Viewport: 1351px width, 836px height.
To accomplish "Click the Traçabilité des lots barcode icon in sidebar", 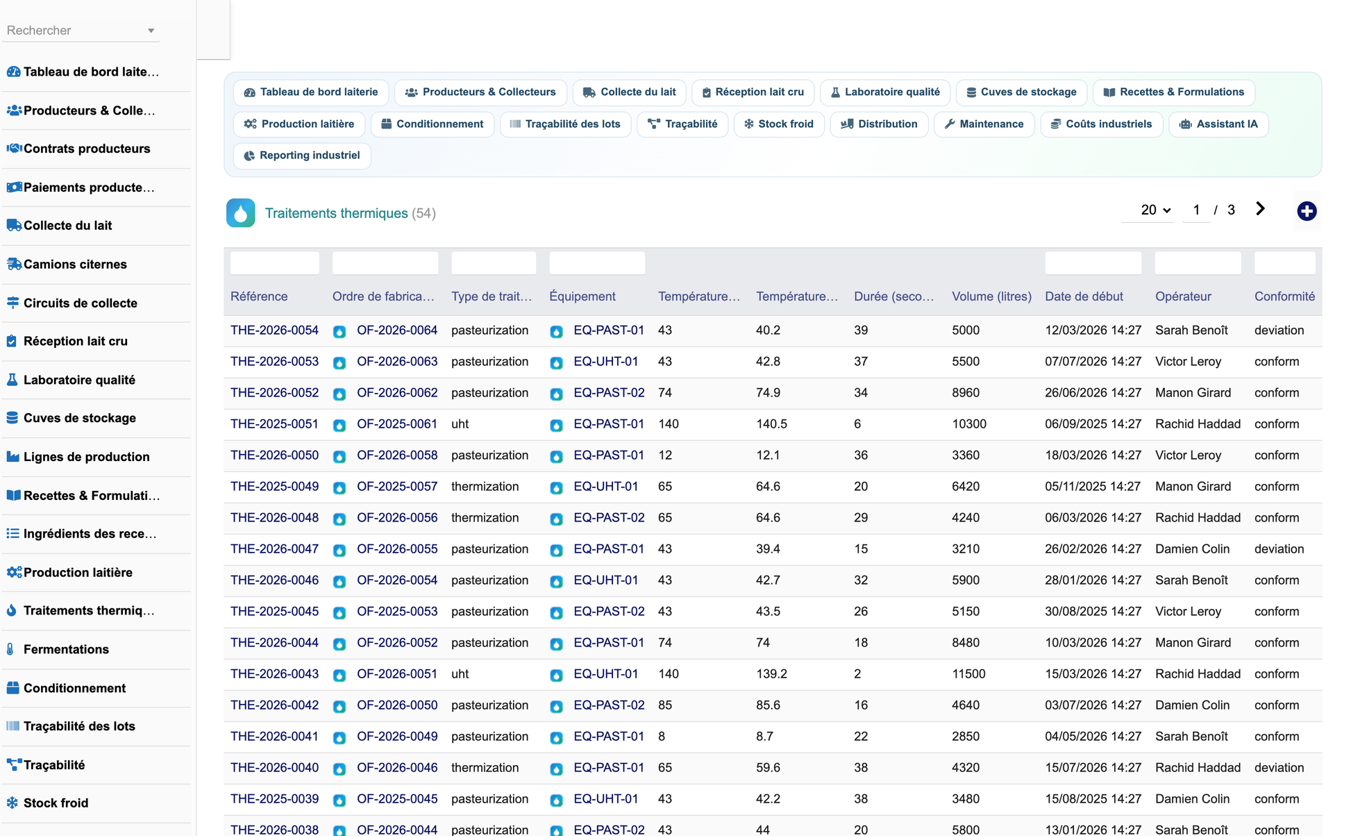I will [12, 726].
